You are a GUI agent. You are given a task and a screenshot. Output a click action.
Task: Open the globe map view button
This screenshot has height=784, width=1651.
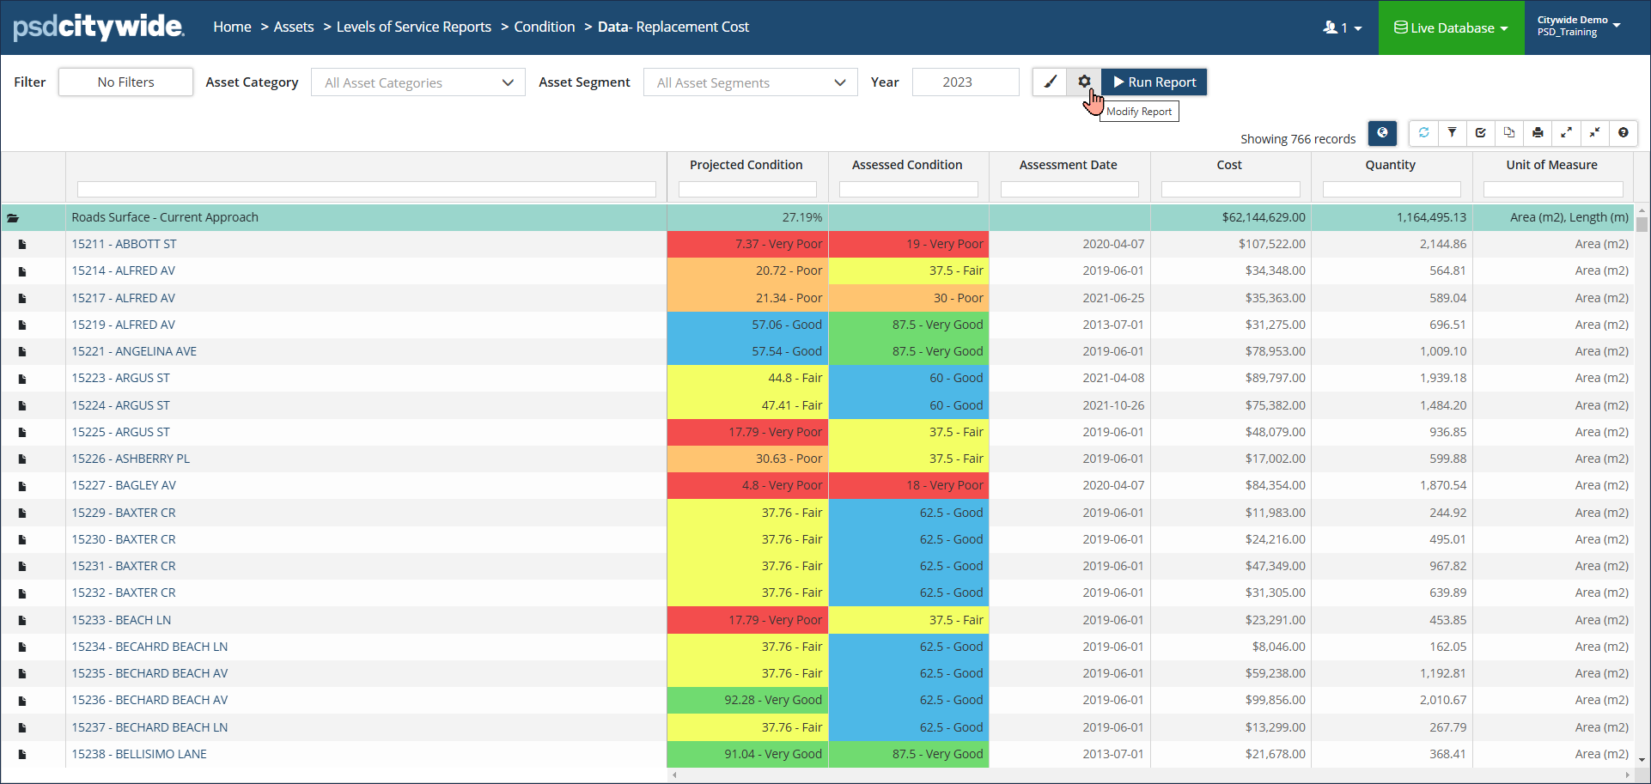1382,133
